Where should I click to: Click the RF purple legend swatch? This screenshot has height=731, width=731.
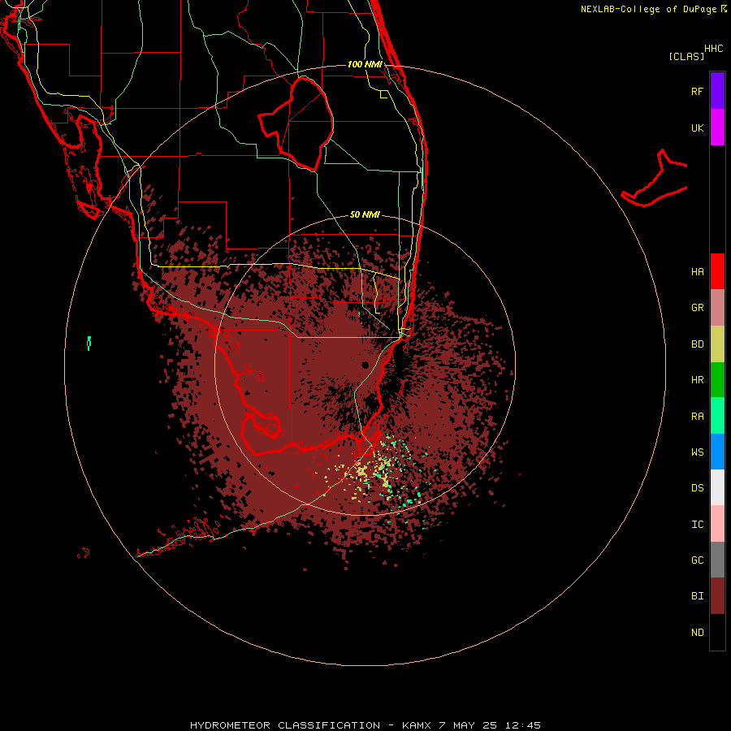point(717,91)
